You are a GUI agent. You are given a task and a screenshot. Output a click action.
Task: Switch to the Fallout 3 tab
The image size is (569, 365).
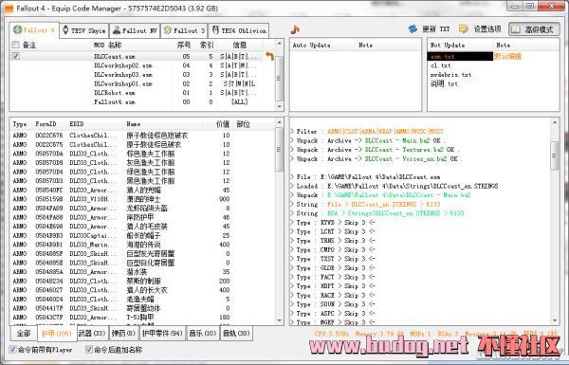[184, 30]
